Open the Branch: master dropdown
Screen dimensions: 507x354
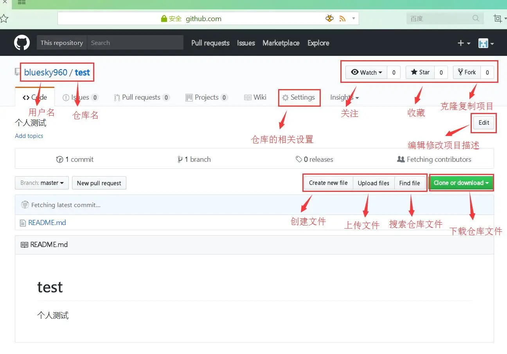(x=42, y=183)
